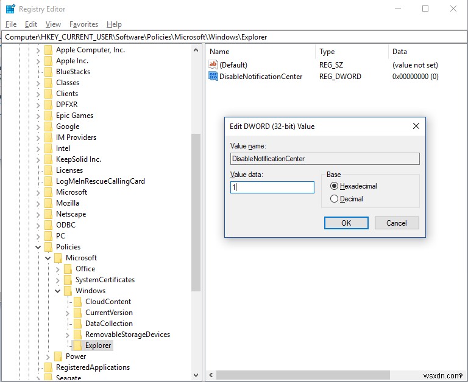Open the Help menu
The width and height of the screenshot is (468, 382).
[x=115, y=24]
